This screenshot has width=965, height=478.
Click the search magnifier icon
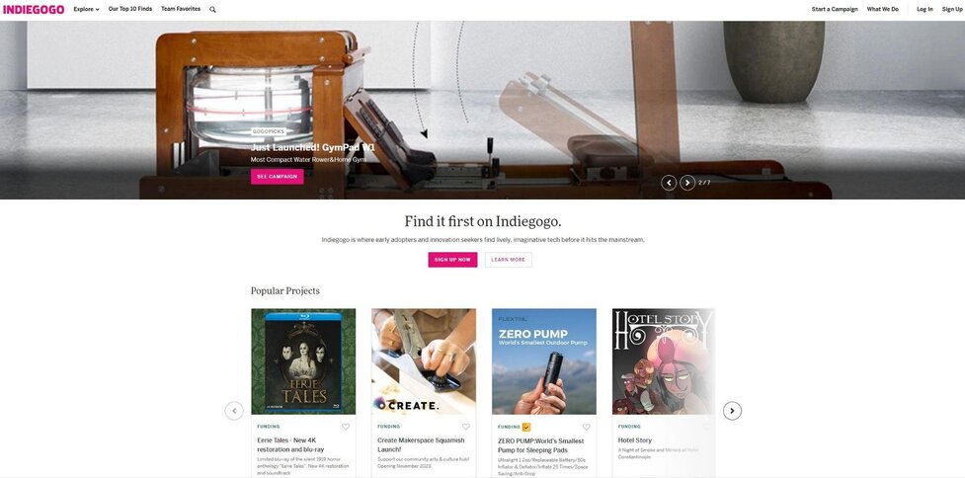(213, 10)
